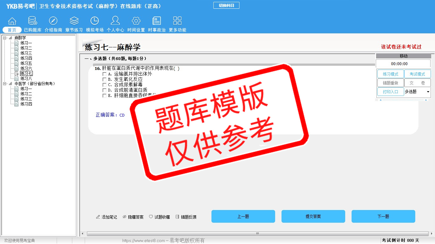Viewport: 435px width, 244px height.
Task: Click the 错题反馈 feedback icon
Action: (x=177, y=217)
